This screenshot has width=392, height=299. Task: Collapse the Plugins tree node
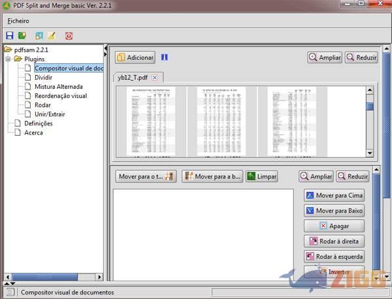point(8,59)
